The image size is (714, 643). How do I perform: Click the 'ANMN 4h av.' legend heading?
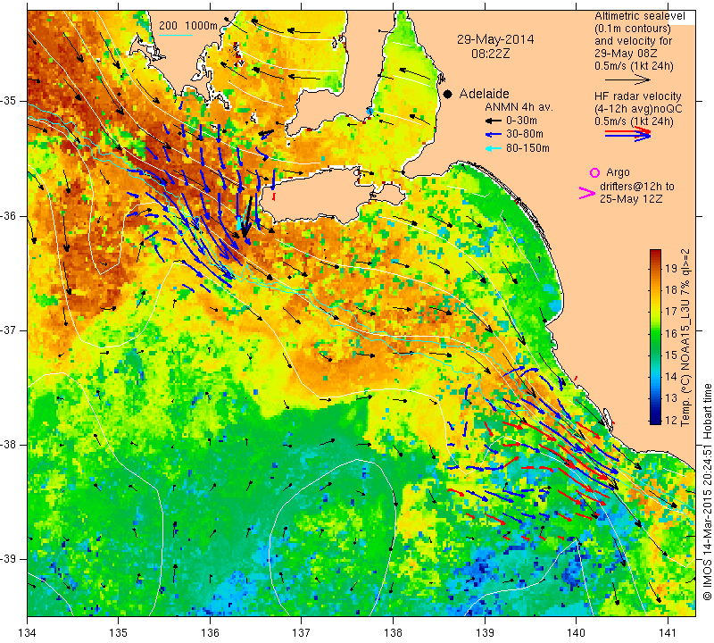pos(519,107)
